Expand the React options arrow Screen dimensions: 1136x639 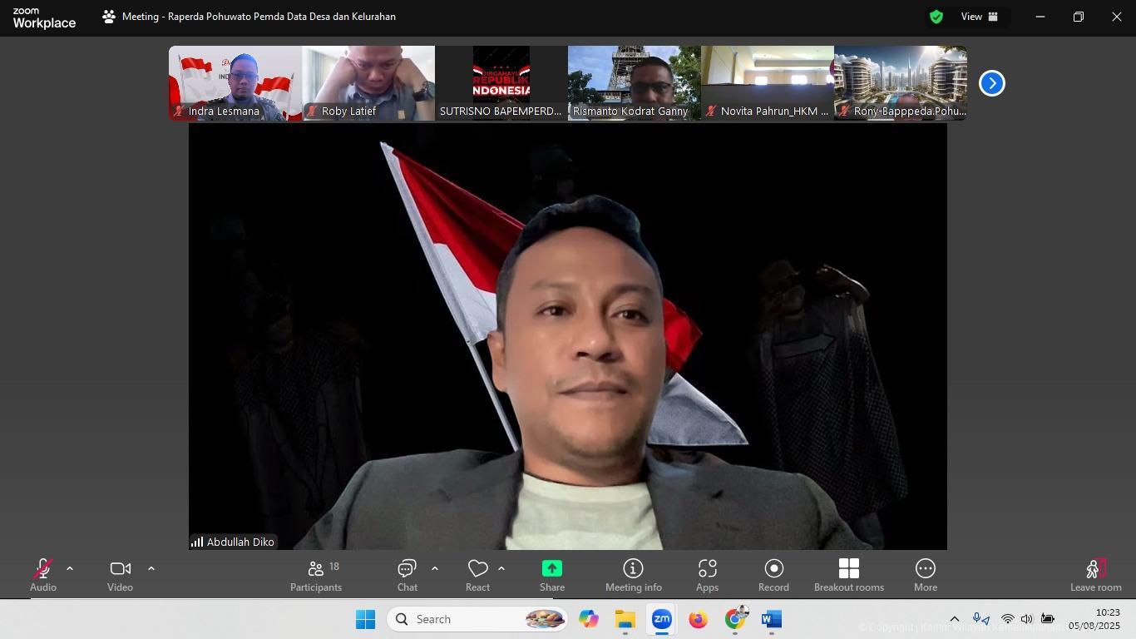click(x=501, y=569)
